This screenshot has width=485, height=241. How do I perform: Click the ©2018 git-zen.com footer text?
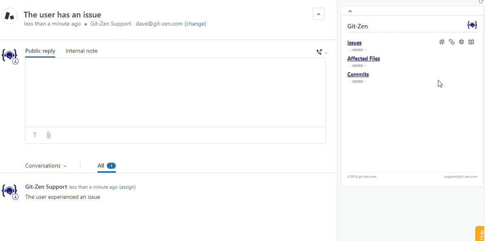pyautogui.click(x=362, y=177)
